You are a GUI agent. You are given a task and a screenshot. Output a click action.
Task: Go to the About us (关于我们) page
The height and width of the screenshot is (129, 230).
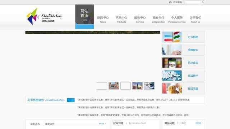(x=195, y=19)
